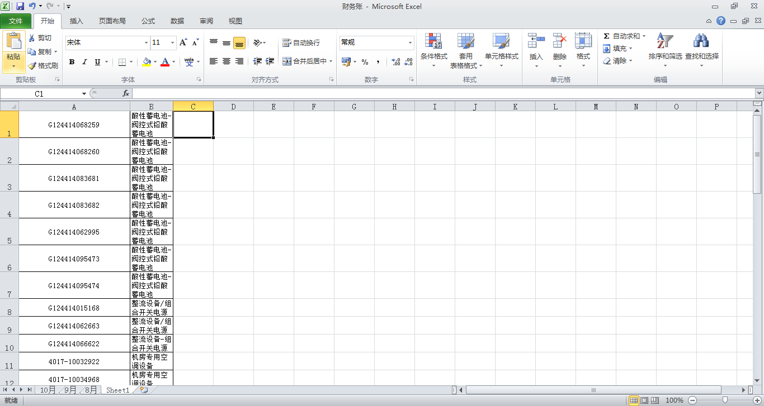The height and width of the screenshot is (406, 764).
Task: Open the font size dropdown showing 11
Action: tap(173, 42)
